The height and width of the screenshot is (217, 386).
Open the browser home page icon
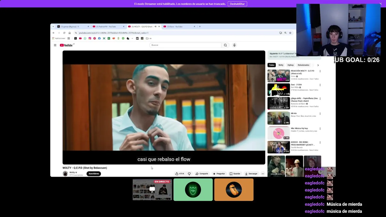(x=70, y=33)
